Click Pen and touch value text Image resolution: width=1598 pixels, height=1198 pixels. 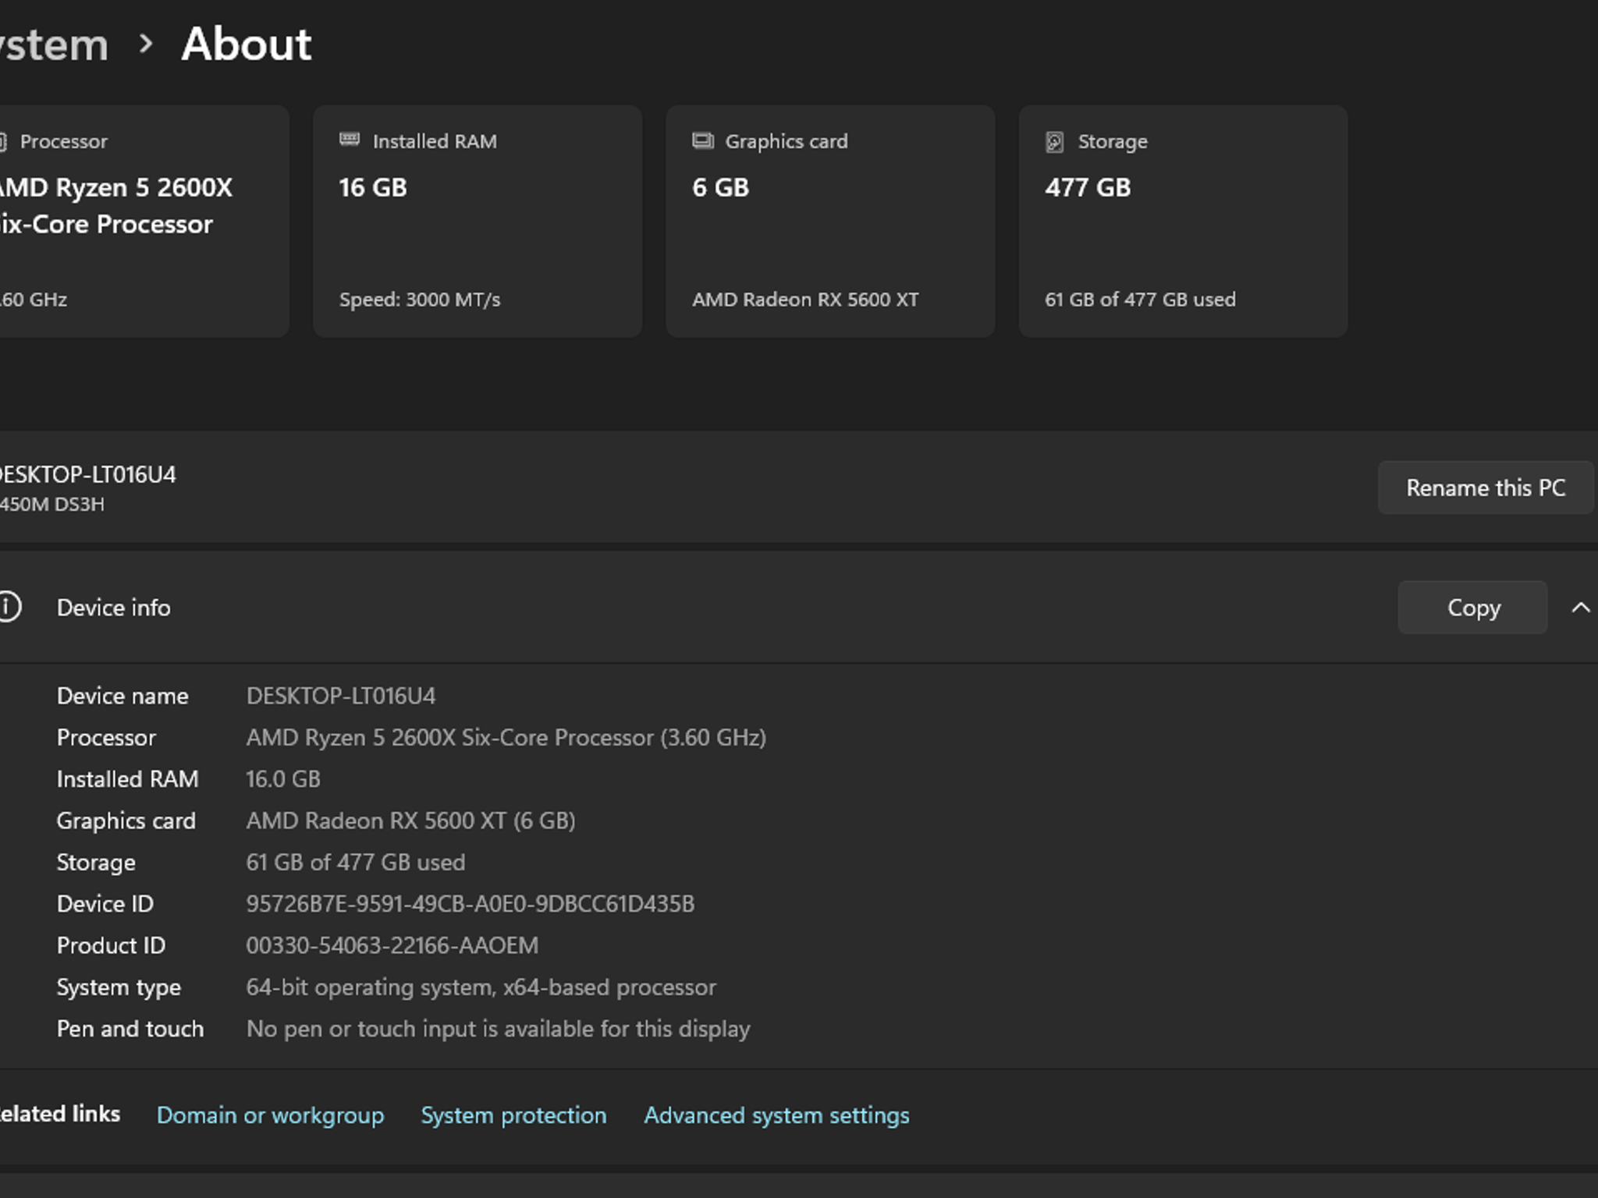(498, 1029)
